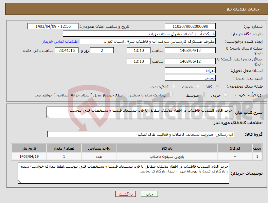Click the delivery city field دماوند
The height and width of the screenshot is (203, 268).
[x=190, y=78]
